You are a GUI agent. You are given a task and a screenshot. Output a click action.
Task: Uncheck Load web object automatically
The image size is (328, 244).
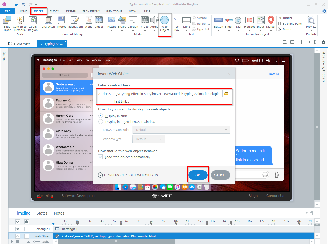[x=101, y=157]
